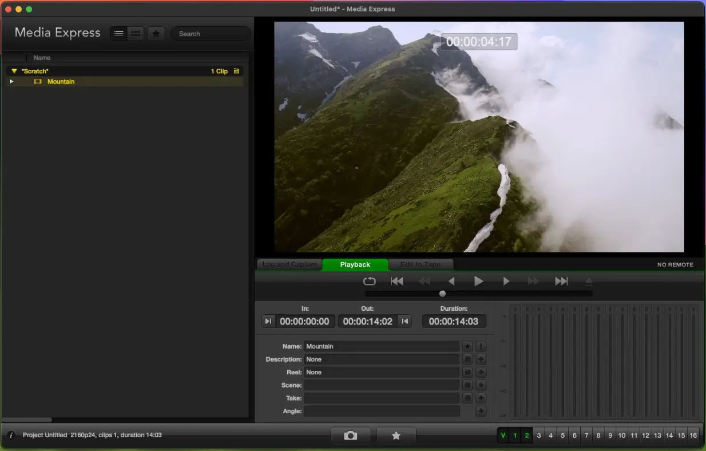
Task: Rewind the clip
Action: (424, 281)
